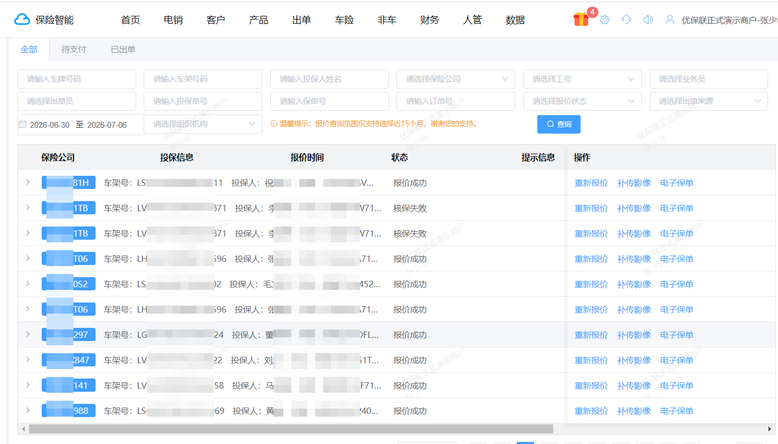Open 电子保单 for the 141 row

pos(677,385)
